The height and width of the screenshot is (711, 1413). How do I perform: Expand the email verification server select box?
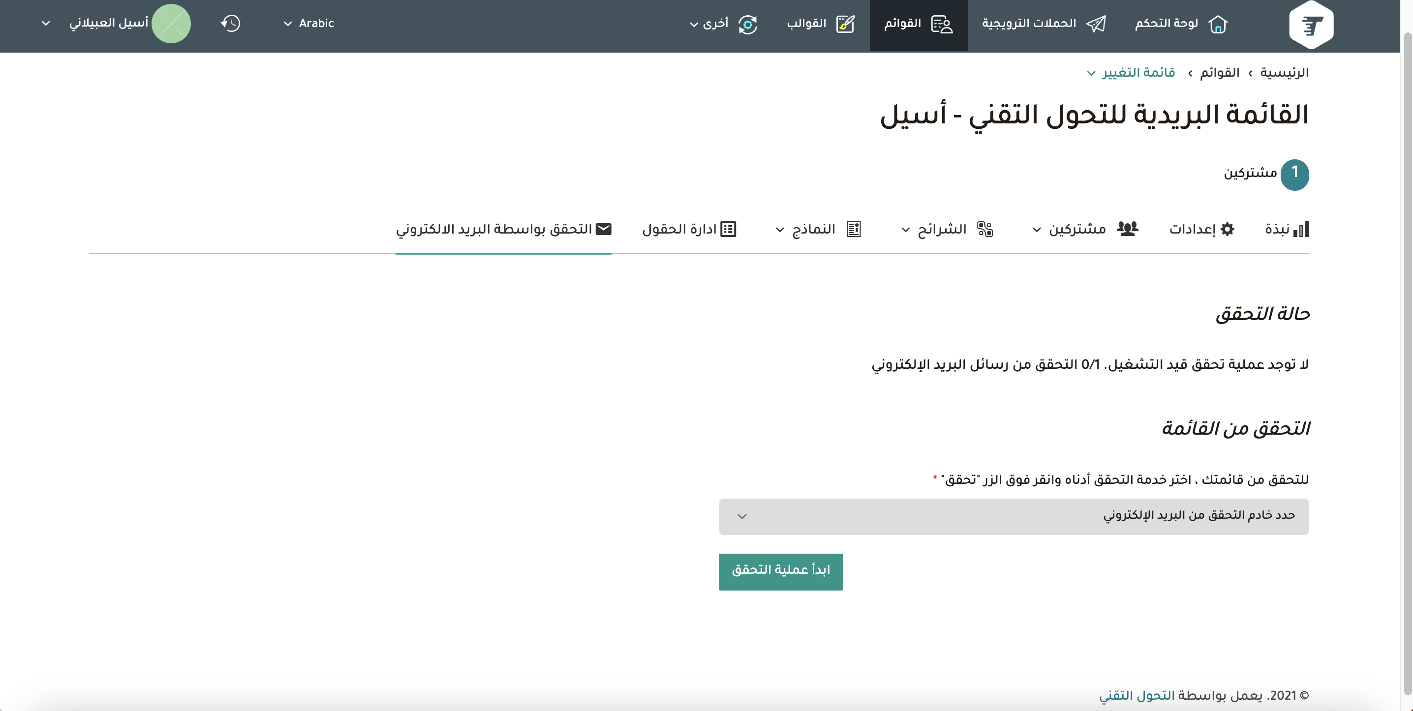tap(1013, 516)
